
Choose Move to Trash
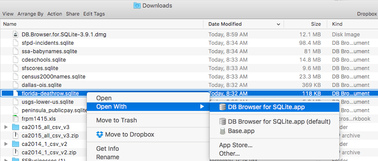148,120
